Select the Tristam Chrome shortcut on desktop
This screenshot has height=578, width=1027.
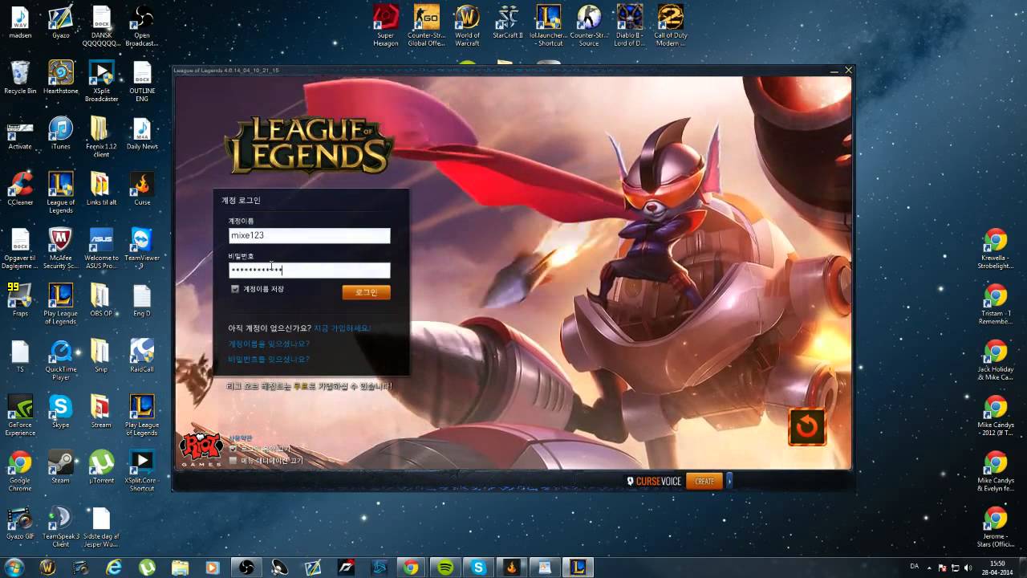coord(996,305)
